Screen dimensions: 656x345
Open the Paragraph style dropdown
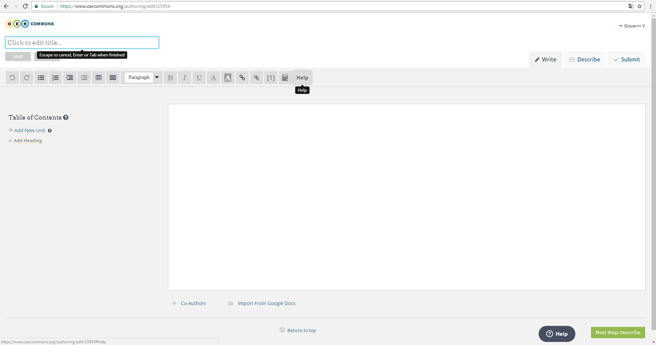point(143,78)
